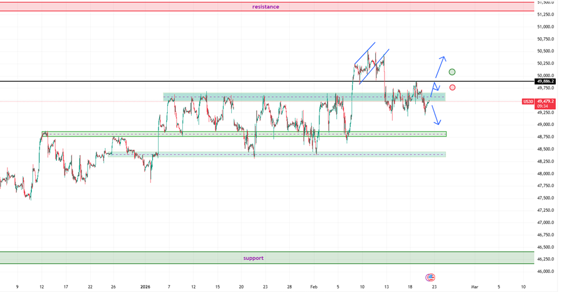
Task: Open the US flag economic event icon
Action: click(430, 277)
